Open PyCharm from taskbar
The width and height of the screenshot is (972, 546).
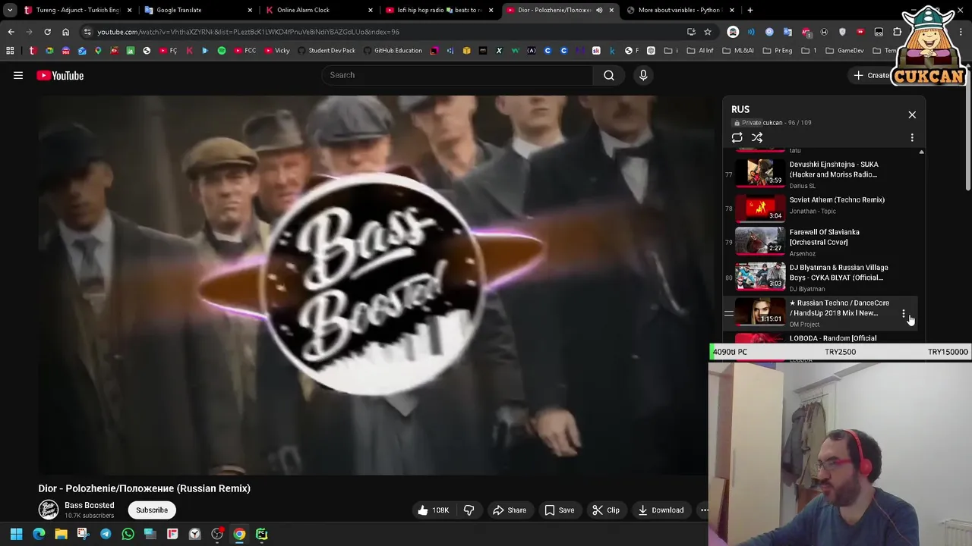point(261,534)
